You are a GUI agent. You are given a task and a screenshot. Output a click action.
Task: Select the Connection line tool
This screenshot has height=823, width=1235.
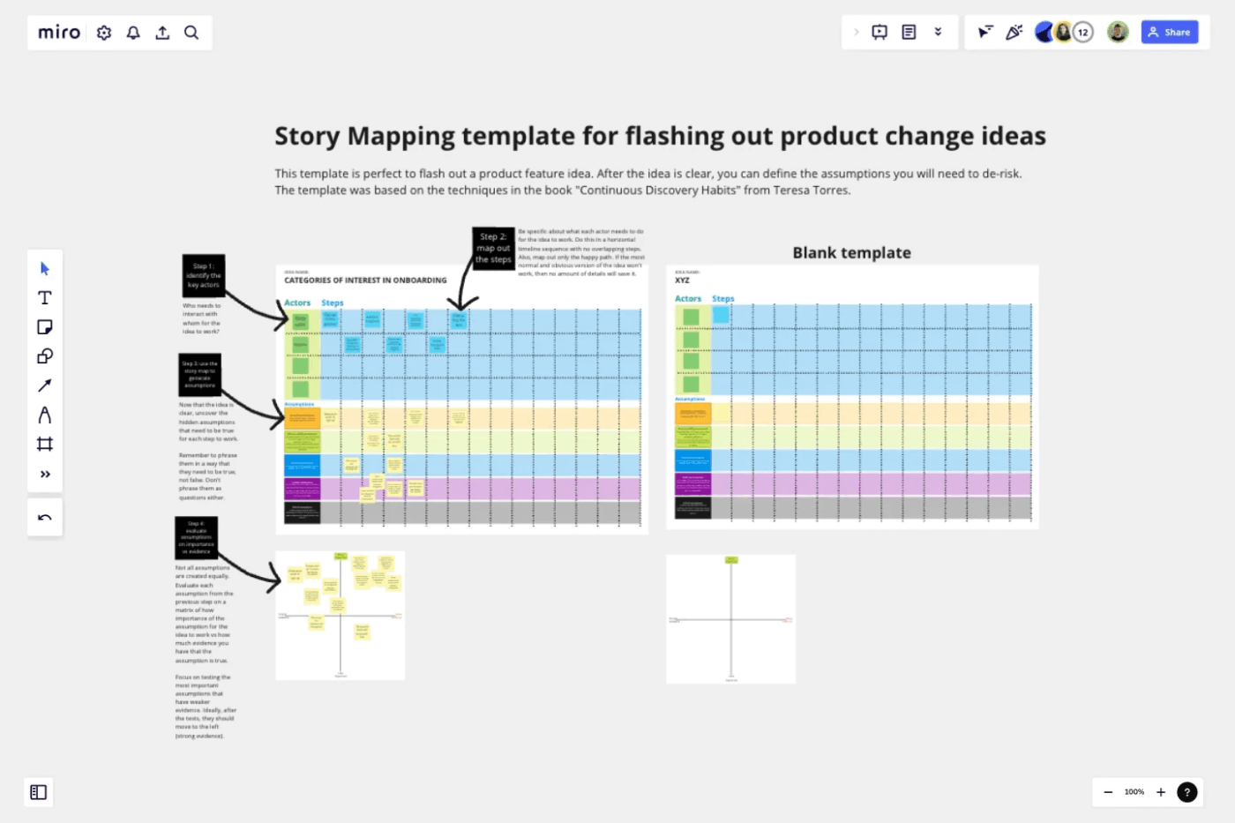click(x=45, y=385)
